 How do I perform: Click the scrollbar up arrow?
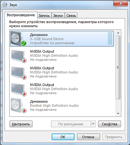coord(118,33)
